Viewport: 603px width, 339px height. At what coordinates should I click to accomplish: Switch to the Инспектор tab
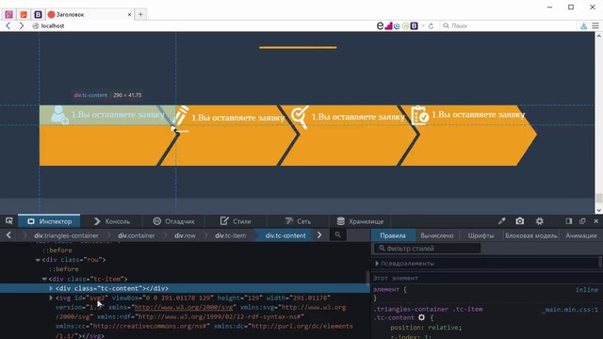(x=49, y=221)
